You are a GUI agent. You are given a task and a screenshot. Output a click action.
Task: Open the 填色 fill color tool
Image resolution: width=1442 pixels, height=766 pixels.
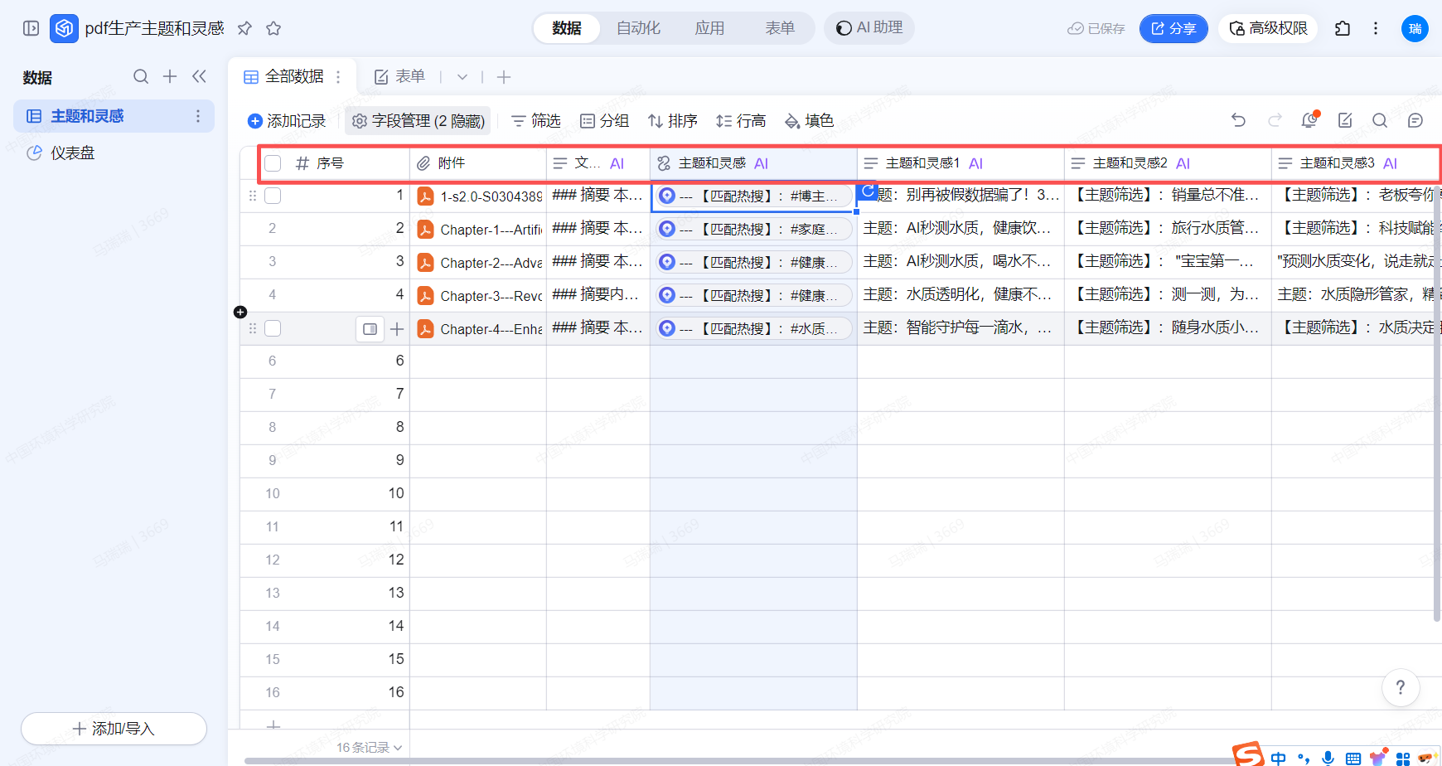click(809, 121)
